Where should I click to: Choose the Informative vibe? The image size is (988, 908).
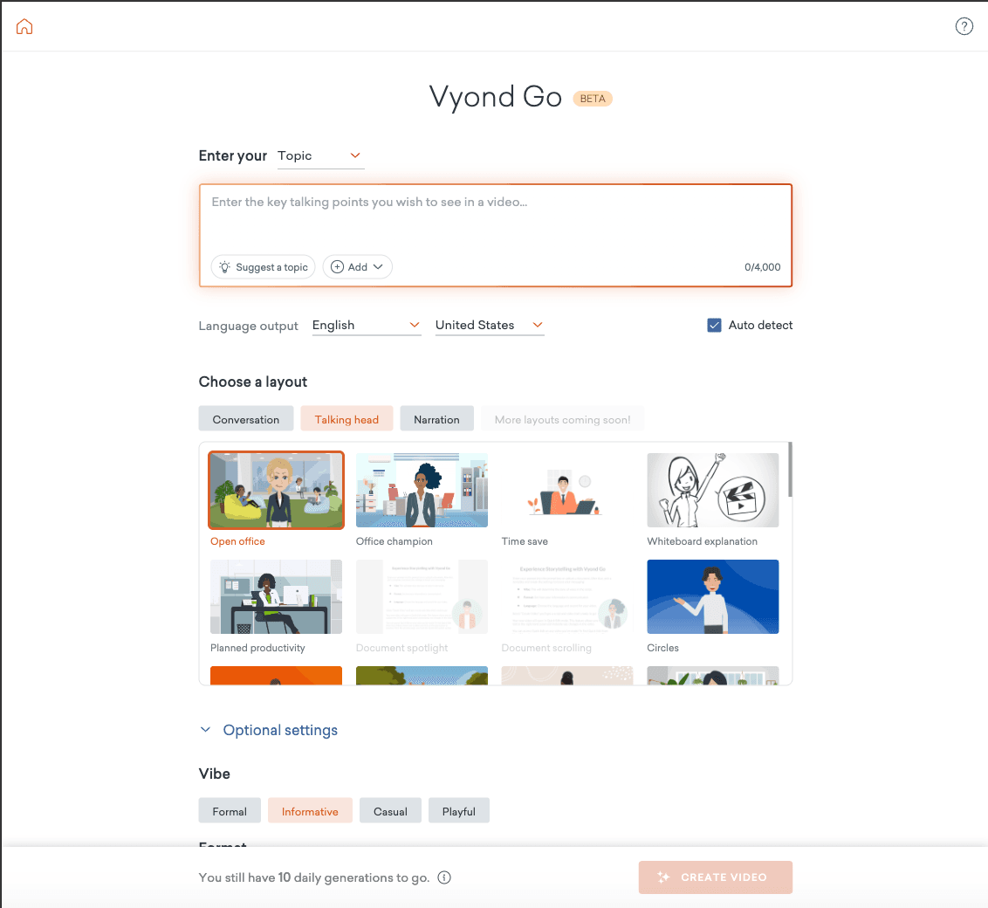[x=310, y=811]
